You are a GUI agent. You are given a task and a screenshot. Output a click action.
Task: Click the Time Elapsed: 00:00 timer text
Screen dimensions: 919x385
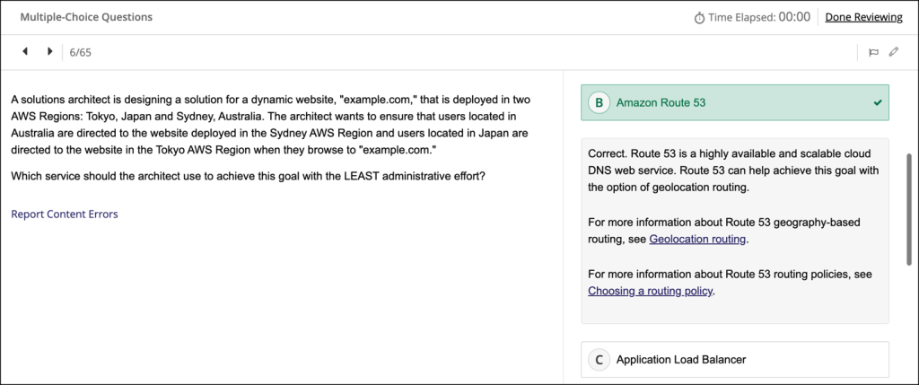tap(759, 17)
